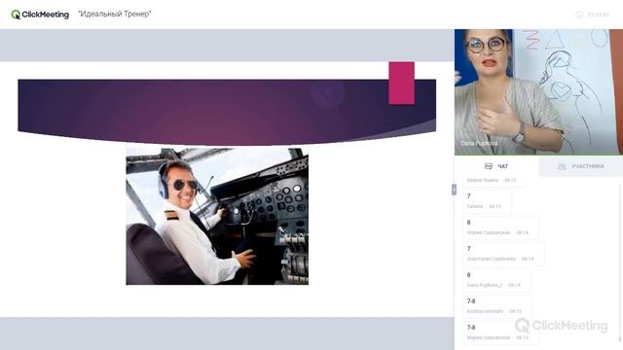
Task: Select the "8" message from Daria Pupkova_2
Action: click(496, 280)
